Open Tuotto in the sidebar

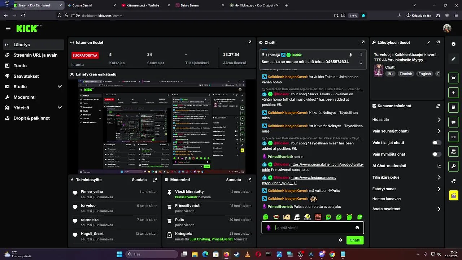click(x=33, y=66)
